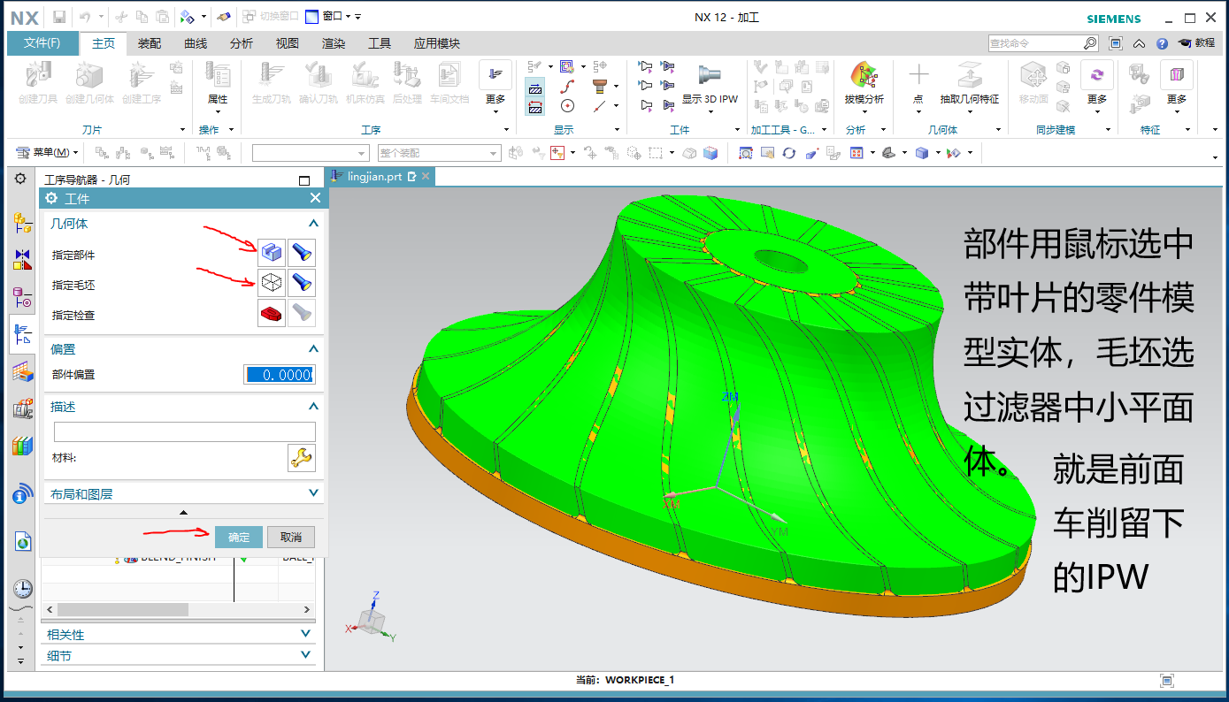
Task: Click the 确定 button
Action: click(x=239, y=537)
